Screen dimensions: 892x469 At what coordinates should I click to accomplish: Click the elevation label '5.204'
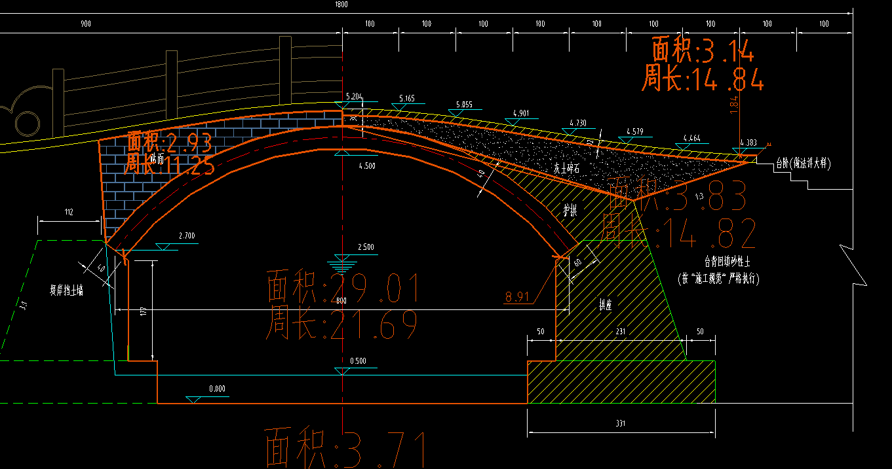354,97
